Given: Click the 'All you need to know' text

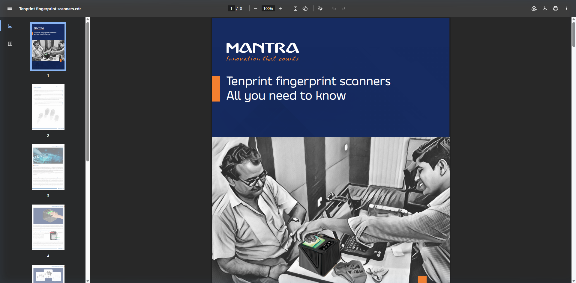Looking at the screenshot, I should [286, 96].
